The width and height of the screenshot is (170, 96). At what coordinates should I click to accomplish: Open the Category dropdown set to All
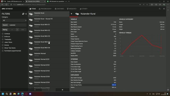coord(14,20)
